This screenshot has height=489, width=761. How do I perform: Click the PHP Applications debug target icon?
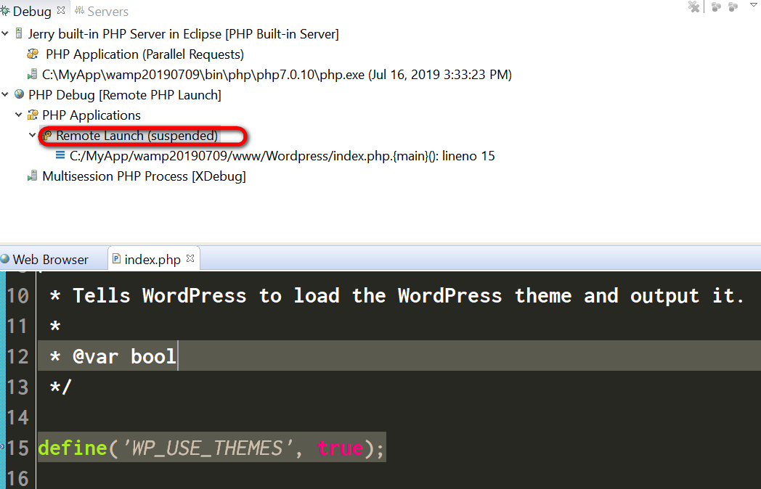pyautogui.click(x=33, y=115)
